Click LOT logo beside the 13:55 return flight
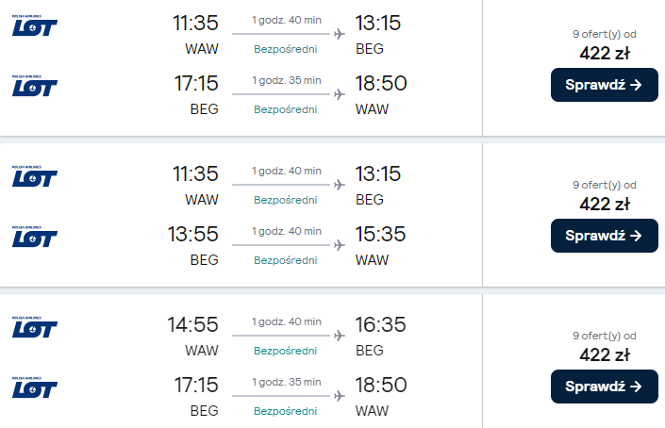 (35, 237)
